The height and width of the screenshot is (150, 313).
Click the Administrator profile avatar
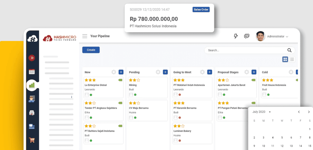(x=260, y=36)
